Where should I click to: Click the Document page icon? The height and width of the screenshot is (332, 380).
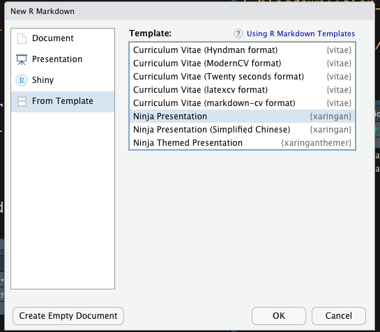click(22, 38)
